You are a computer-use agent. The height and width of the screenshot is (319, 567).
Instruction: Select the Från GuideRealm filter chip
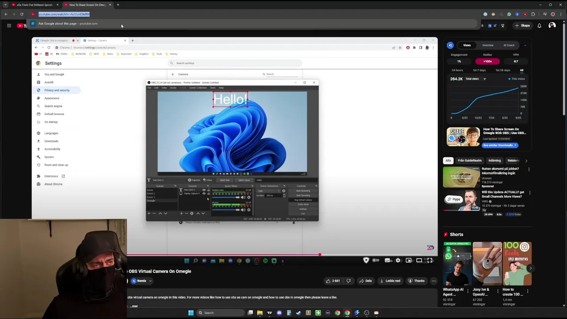(470, 160)
